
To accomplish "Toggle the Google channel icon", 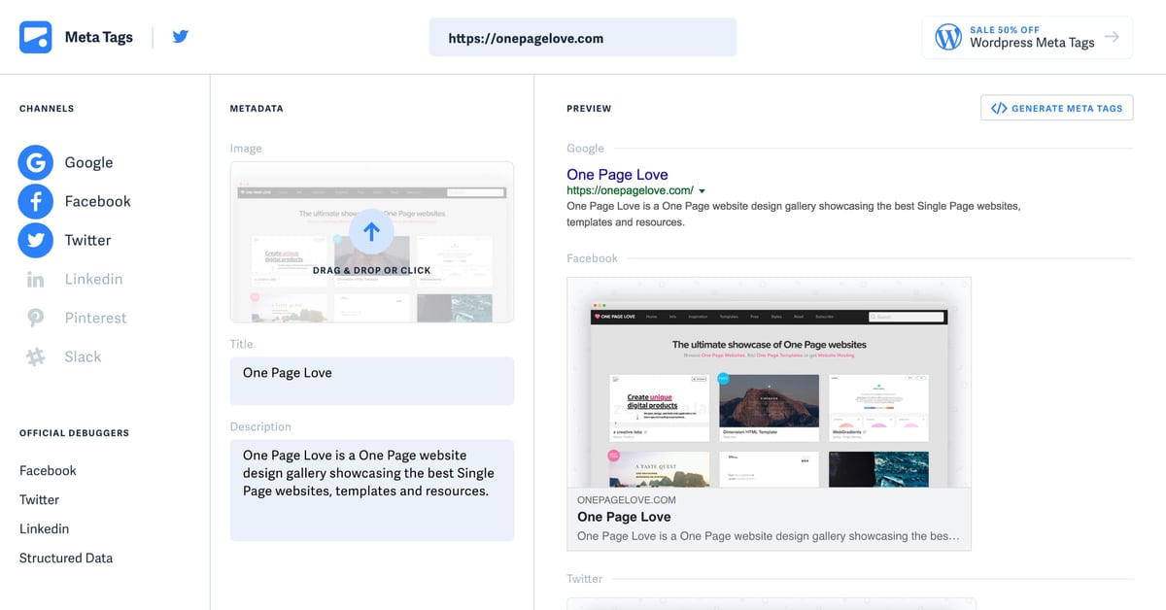I will 35,162.
